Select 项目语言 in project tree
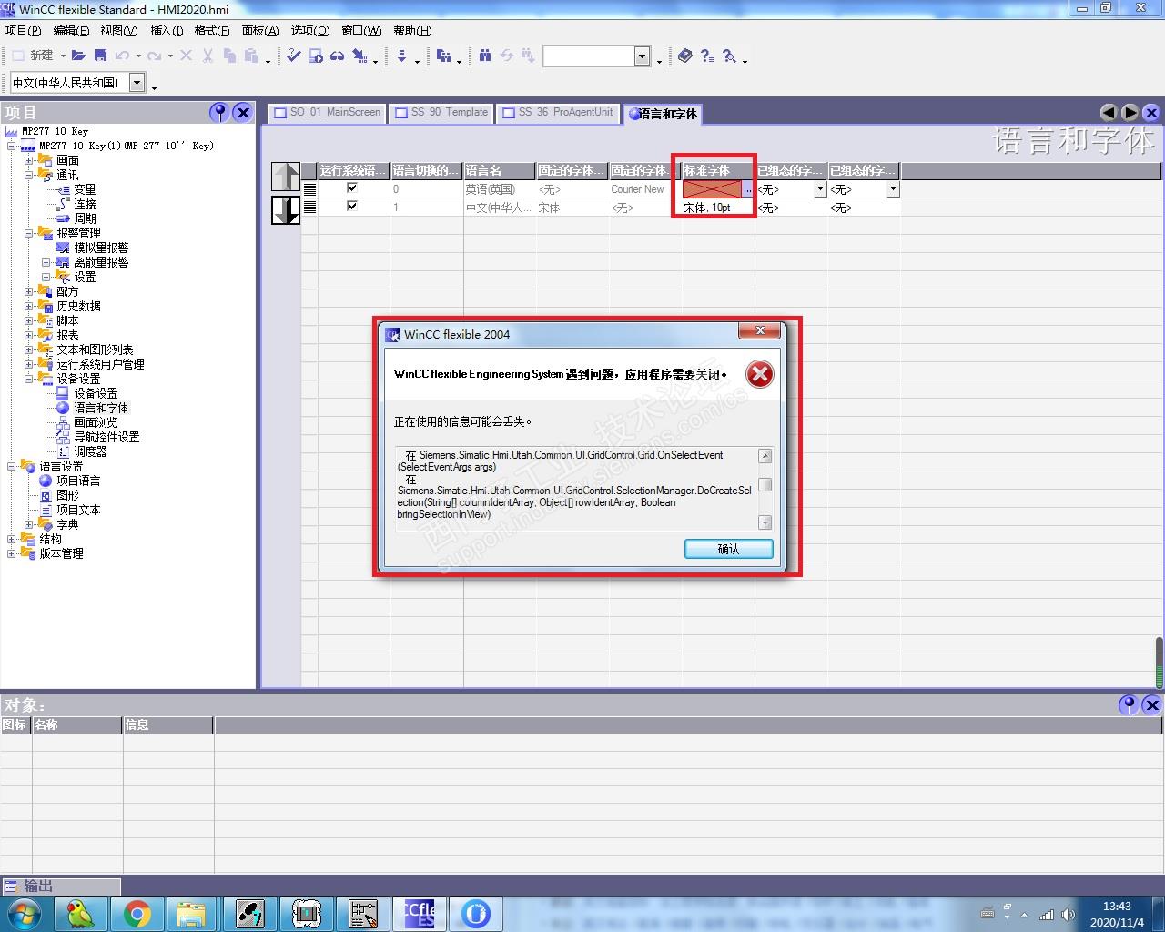The width and height of the screenshot is (1165, 932). click(78, 481)
